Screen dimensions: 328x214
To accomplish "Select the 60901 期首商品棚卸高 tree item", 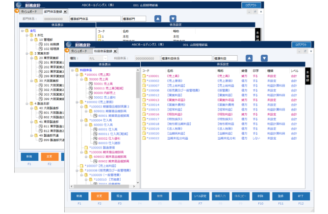I will tap(112, 115).
